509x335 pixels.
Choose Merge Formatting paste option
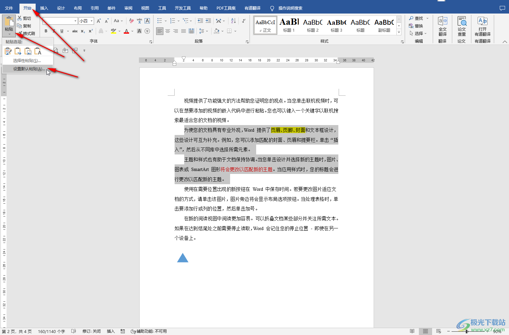18,51
